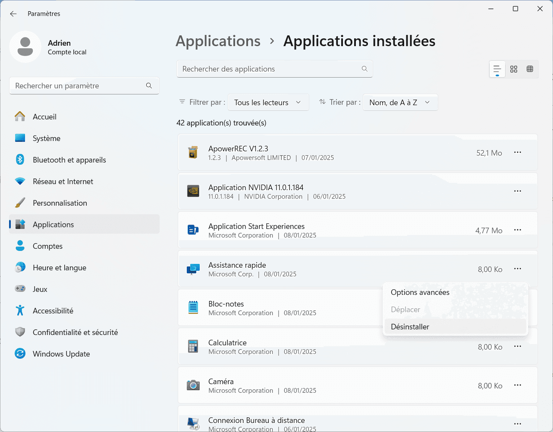This screenshot has height=432, width=553.
Task: Click the Application Start Experiences icon
Action: coord(193,230)
